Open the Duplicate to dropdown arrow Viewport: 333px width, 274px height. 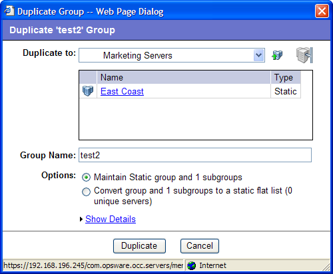(x=258, y=55)
